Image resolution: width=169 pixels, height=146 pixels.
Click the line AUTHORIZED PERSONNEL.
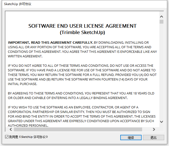(28, 126)
